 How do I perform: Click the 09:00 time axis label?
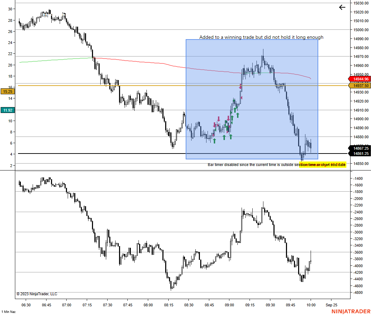[x=229, y=305]
